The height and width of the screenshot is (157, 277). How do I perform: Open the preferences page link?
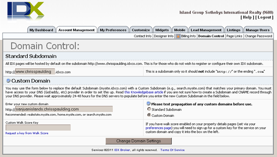pyautogui.click(x=158, y=128)
